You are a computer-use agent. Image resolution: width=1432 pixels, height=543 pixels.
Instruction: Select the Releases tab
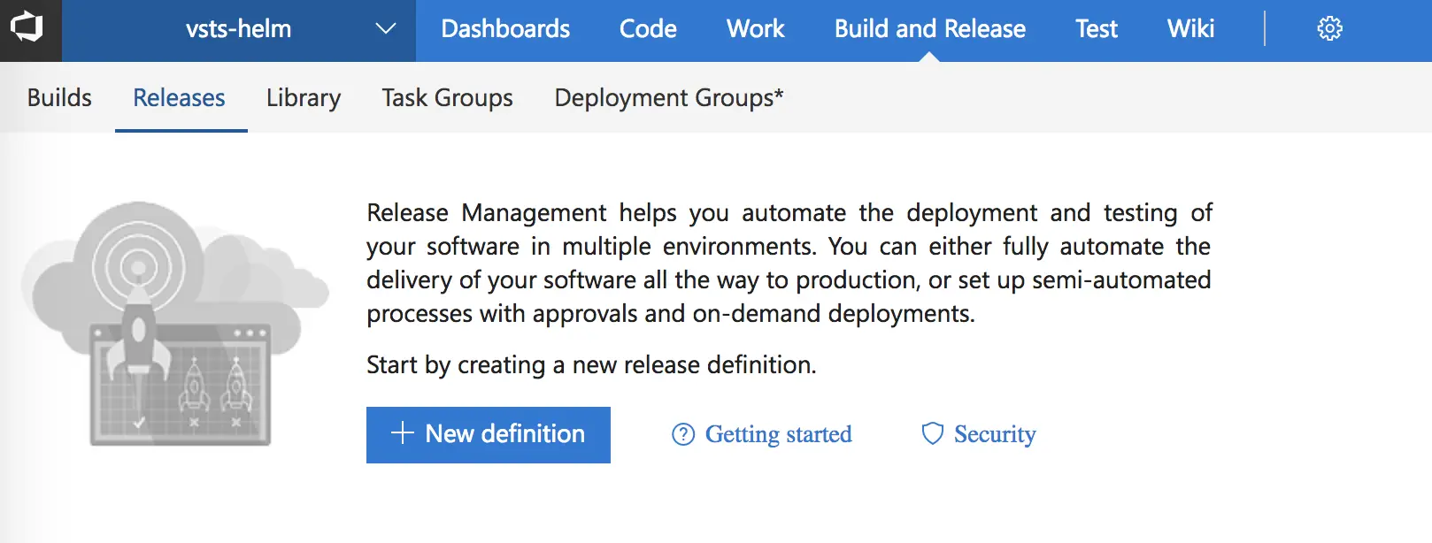pyautogui.click(x=180, y=97)
